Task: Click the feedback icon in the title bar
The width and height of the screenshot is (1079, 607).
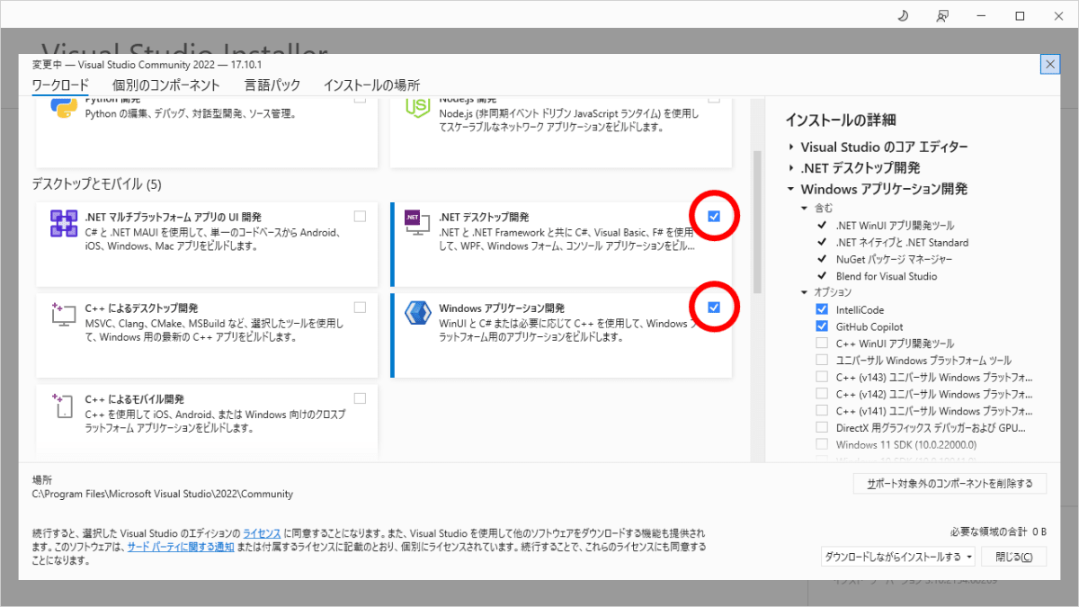Action: click(x=942, y=15)
